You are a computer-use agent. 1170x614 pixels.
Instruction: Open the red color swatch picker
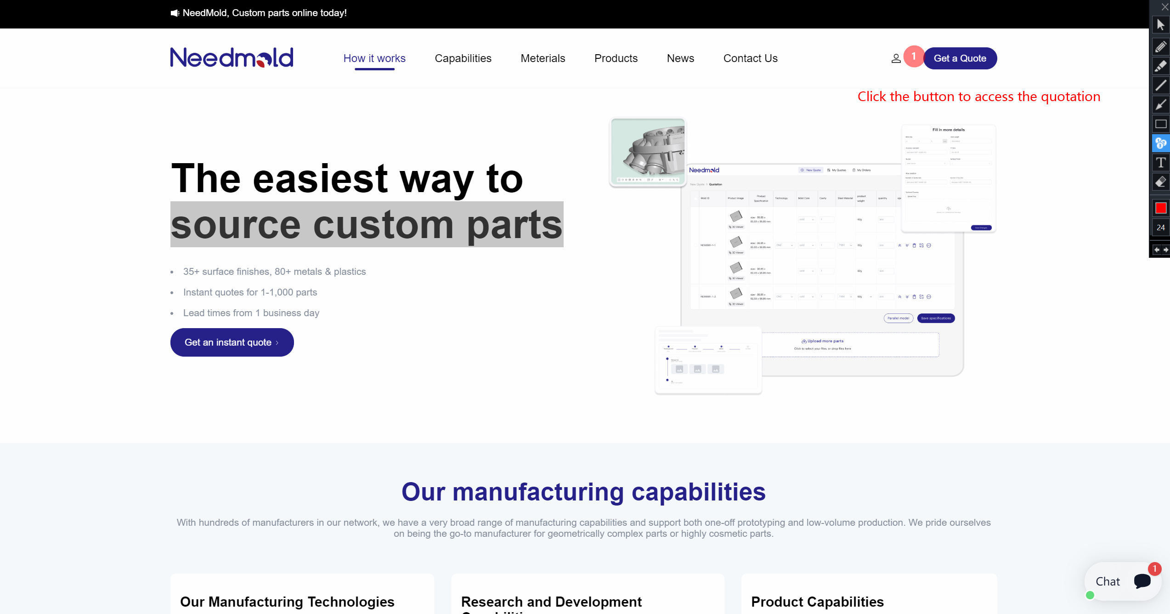click(x=1161, y=208)
